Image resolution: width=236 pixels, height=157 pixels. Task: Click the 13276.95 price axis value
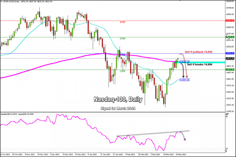pos(230,98)
